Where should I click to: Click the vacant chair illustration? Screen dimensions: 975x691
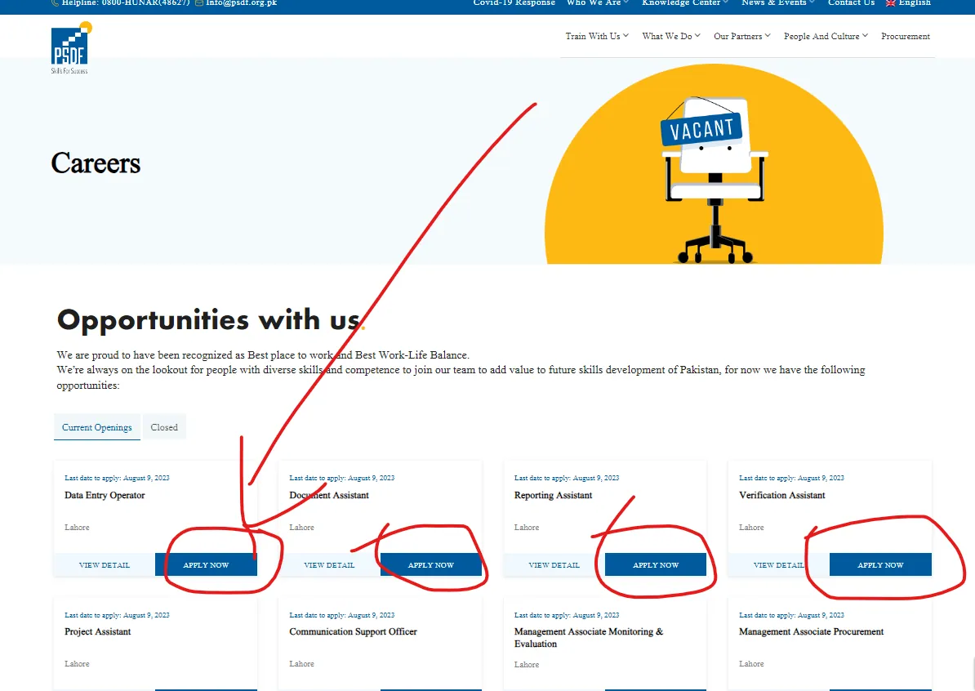point(715,179)
